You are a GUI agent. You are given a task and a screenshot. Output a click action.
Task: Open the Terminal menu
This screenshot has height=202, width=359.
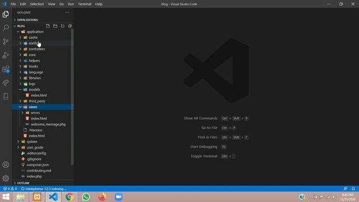(x=85, y=4)
